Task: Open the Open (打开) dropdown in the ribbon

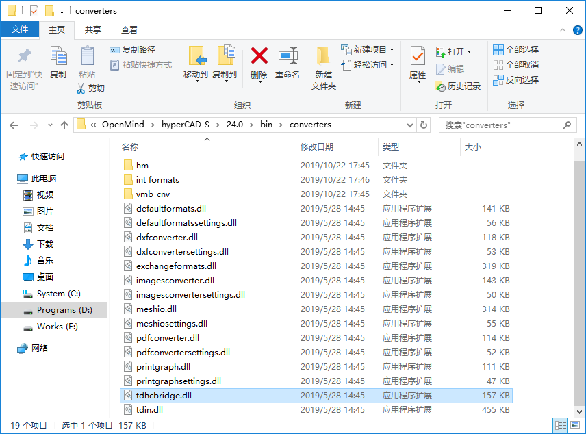Action: (x=470, y=51)
